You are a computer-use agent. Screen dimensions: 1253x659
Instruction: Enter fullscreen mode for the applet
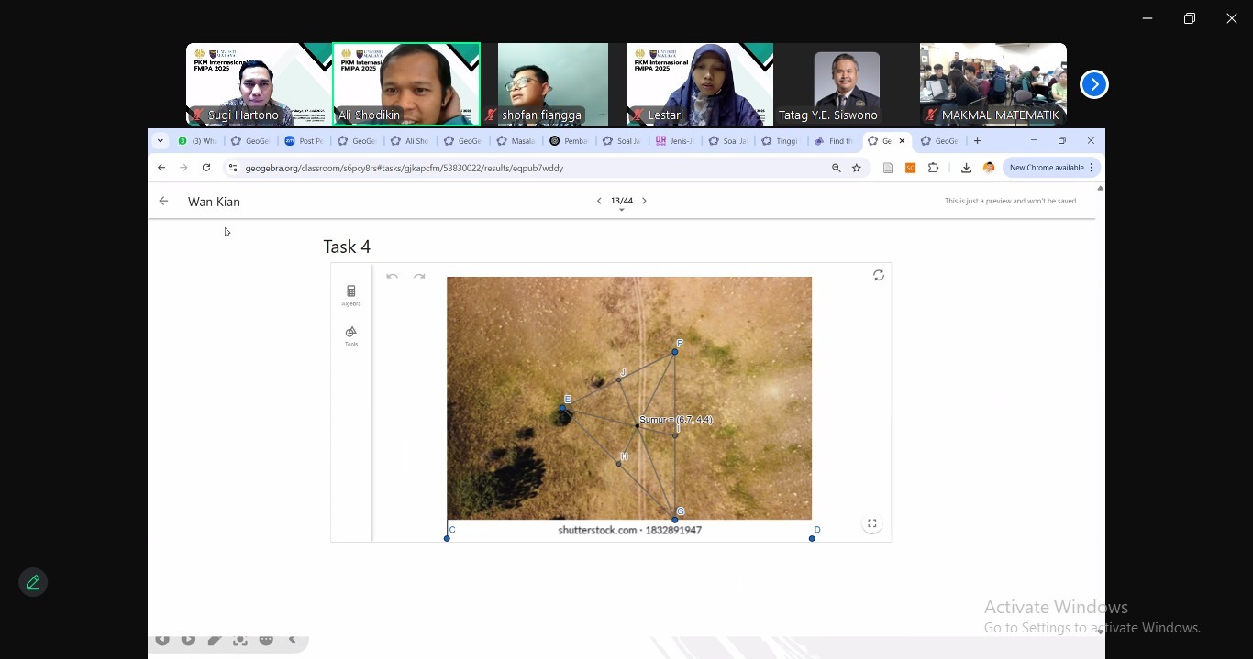point(871,523)
